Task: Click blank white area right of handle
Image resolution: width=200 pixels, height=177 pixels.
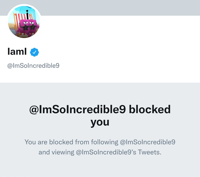Action: pos(132,66)
